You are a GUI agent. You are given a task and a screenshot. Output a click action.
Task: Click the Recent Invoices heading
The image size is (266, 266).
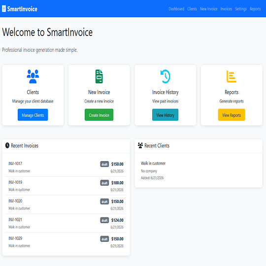(25, 145)
